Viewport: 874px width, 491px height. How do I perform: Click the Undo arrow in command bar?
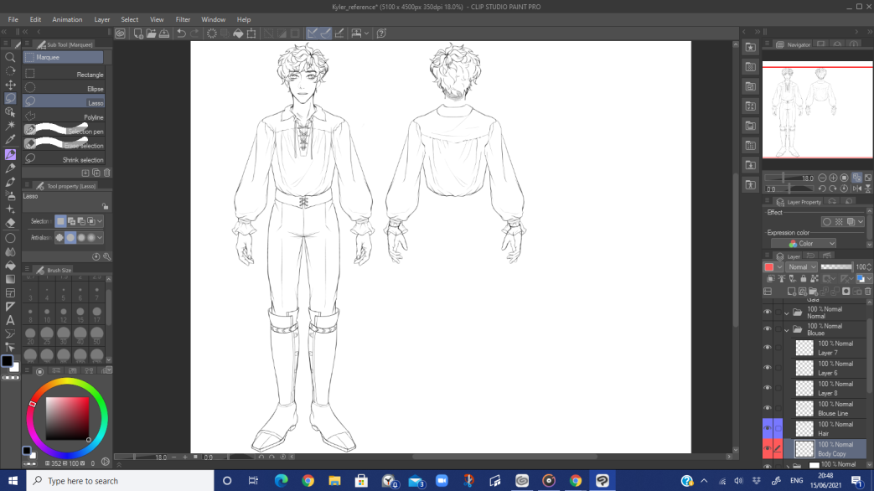[x=181, y=34]
